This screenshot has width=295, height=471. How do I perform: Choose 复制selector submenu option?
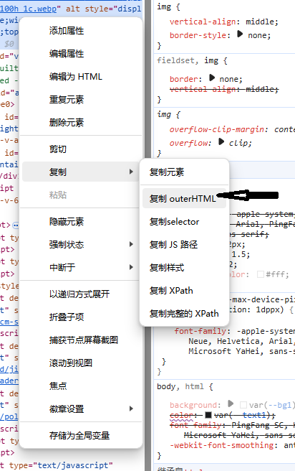pos(184,222)
